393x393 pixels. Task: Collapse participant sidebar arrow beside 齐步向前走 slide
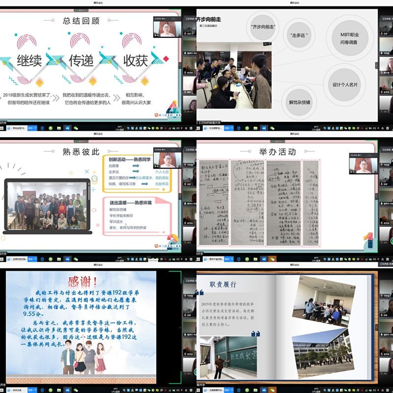[377, 65]
